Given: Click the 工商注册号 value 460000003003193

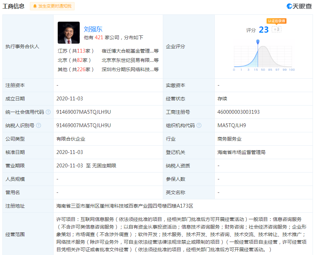Looking at the screenshot, I should [238, 112].
